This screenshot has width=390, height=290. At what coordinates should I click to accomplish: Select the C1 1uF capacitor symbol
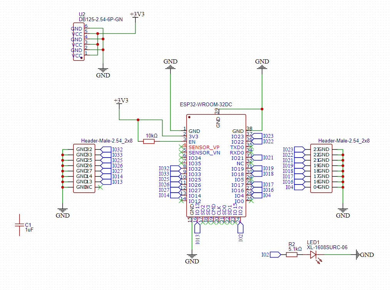coord(18,227)
